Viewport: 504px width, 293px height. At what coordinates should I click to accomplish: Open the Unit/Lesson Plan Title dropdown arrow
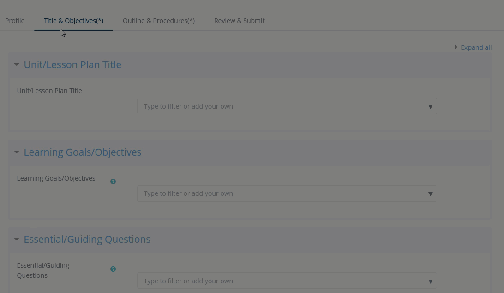click(430, 106)
